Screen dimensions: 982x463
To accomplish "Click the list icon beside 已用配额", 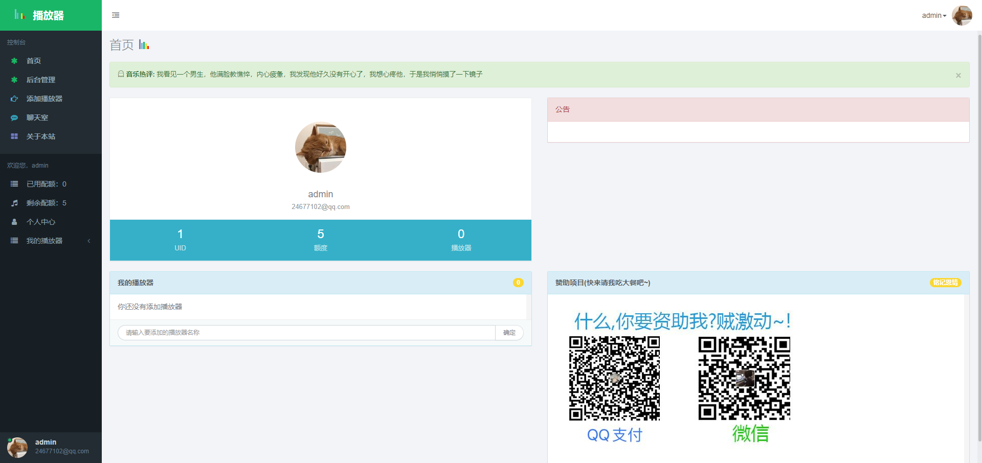I will point(14,184).
